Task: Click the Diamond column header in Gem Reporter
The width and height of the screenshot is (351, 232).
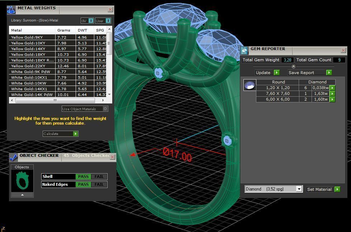Action: pyautogui.click(x=317, y=82)
